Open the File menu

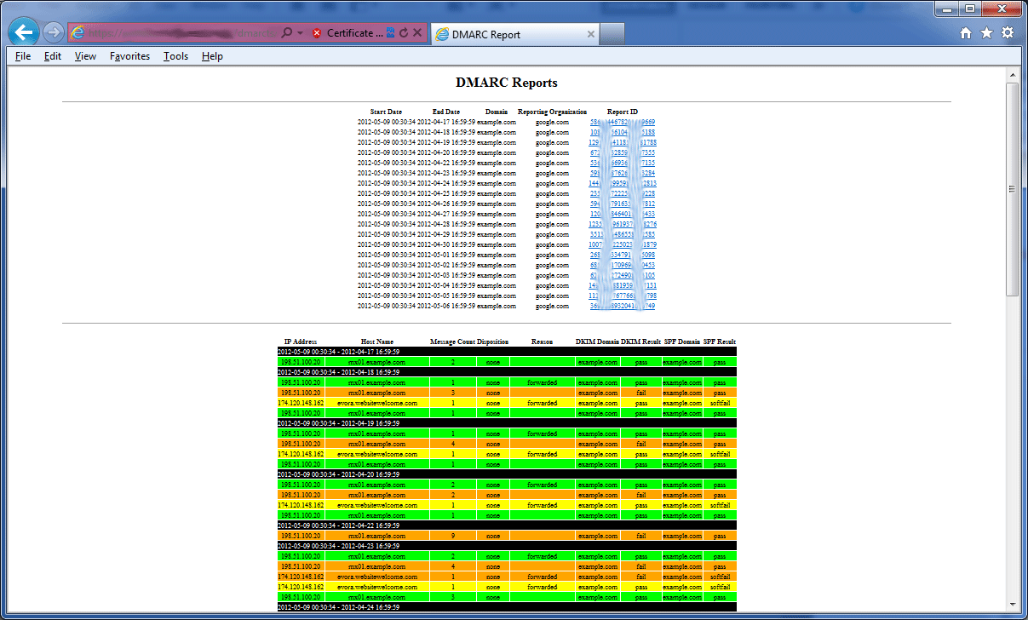click(x=23, y=56)
